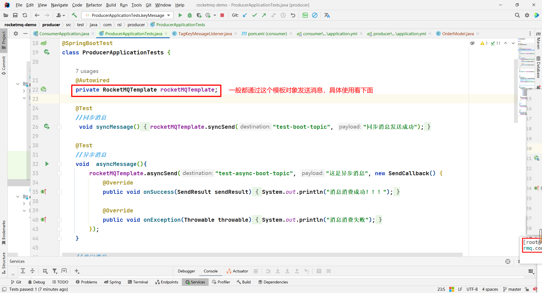The width and height of the screenshot is (542, 293).
Task: Stop the running process with the red square
Action: (x=222, y=15)
